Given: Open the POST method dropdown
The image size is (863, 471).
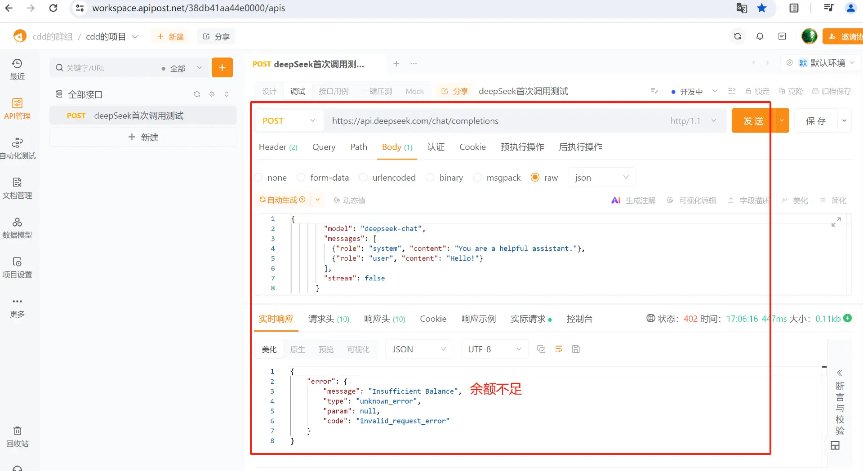Looking at the screenshot, I should point(289,121).
